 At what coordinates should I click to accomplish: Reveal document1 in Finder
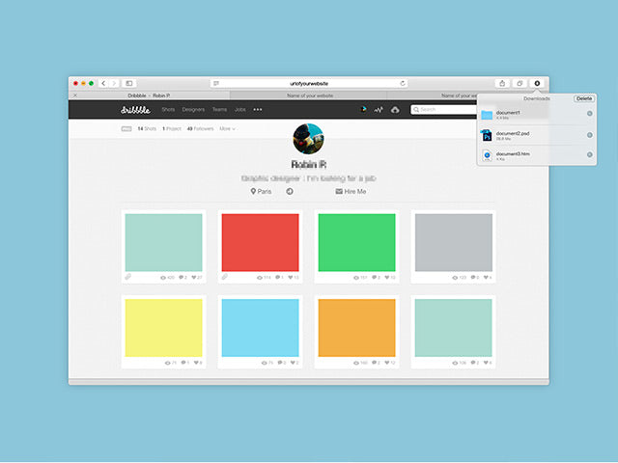coord(589,114)
